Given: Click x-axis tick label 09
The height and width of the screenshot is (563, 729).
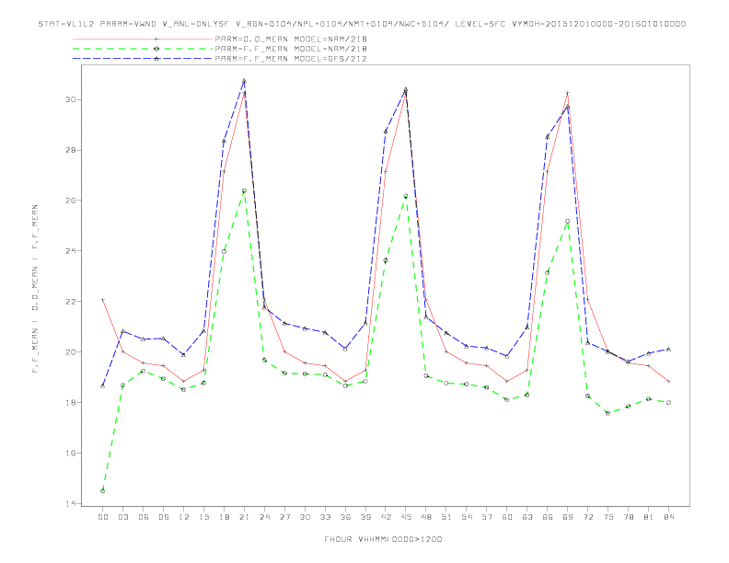Looking at the screenshot, I should click(163, 517).
